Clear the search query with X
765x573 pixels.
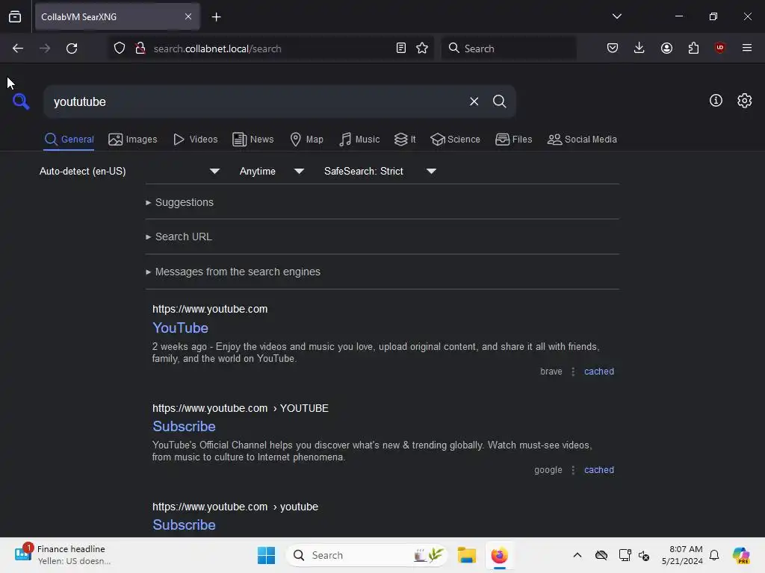474,101
